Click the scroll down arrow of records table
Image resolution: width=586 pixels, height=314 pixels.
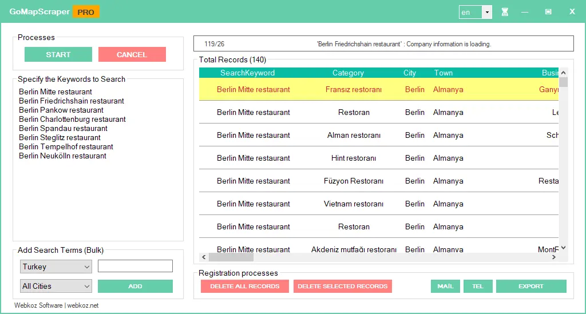pos(563,248)
